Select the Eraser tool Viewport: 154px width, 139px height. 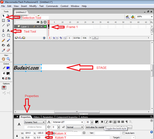8,50
